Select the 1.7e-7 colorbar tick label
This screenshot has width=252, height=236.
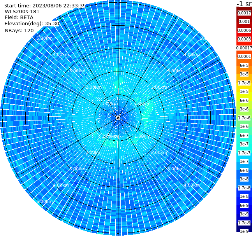click(x=244, y=153)
